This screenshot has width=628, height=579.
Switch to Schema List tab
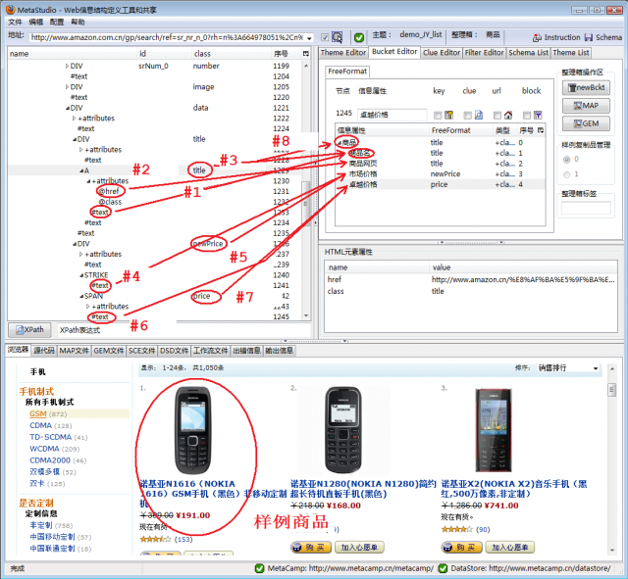(528, 53)
